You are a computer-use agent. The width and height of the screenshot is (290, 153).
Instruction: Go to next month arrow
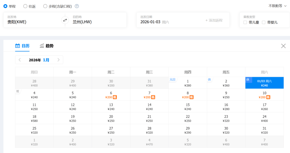coord(58,60)
